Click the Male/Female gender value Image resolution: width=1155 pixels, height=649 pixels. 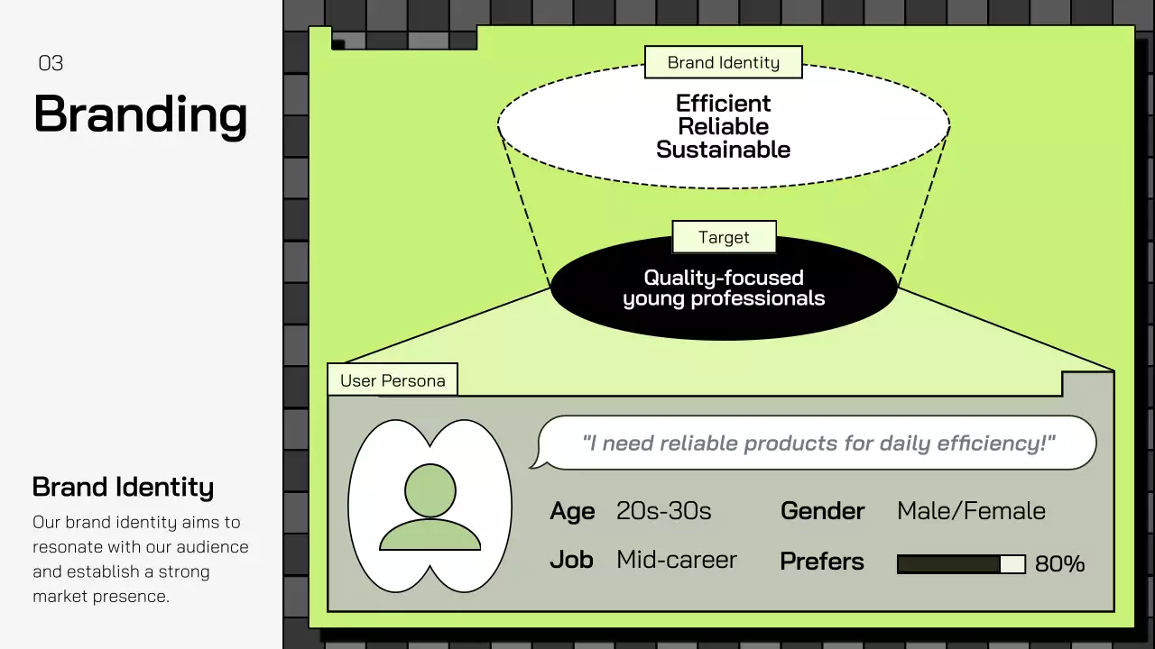971,511
